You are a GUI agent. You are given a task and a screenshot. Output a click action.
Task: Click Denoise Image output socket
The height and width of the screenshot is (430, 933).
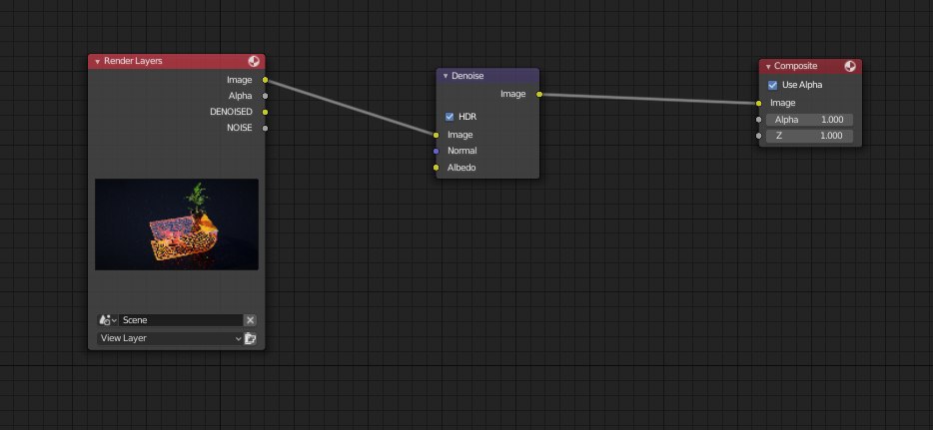(539, 94)
